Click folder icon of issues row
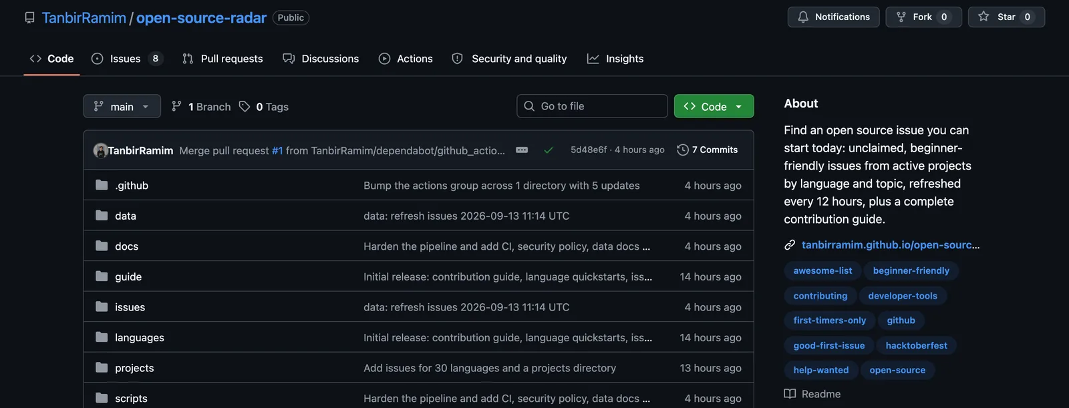The height and width of the screenshot is (408, 1069). pyautogui.click(x=102, y=307)
